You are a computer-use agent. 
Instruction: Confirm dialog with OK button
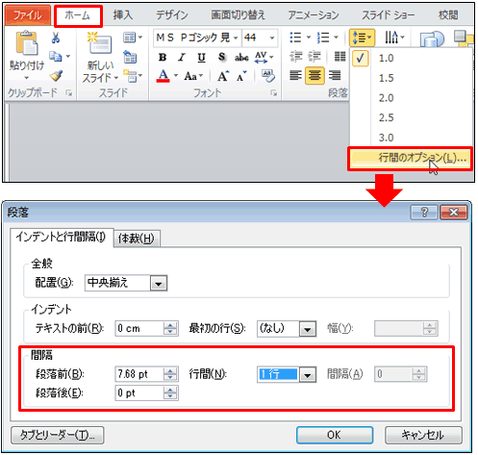coord(335,435)
